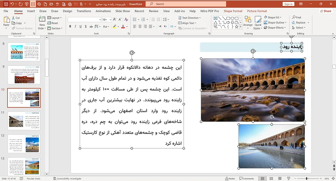Select the rectangle shape in shapes gallery
The width and height of the screenshot is (336, 181).
coord(228,18)
